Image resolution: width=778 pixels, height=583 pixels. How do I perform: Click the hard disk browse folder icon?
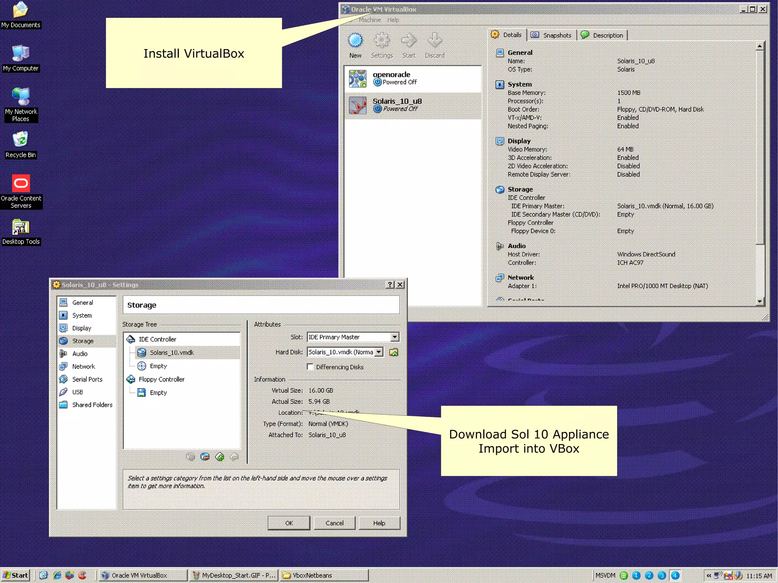[394, 352]
